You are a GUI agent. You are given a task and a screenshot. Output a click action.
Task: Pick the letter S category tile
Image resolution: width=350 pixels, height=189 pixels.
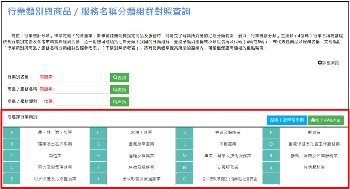[271, 167]
